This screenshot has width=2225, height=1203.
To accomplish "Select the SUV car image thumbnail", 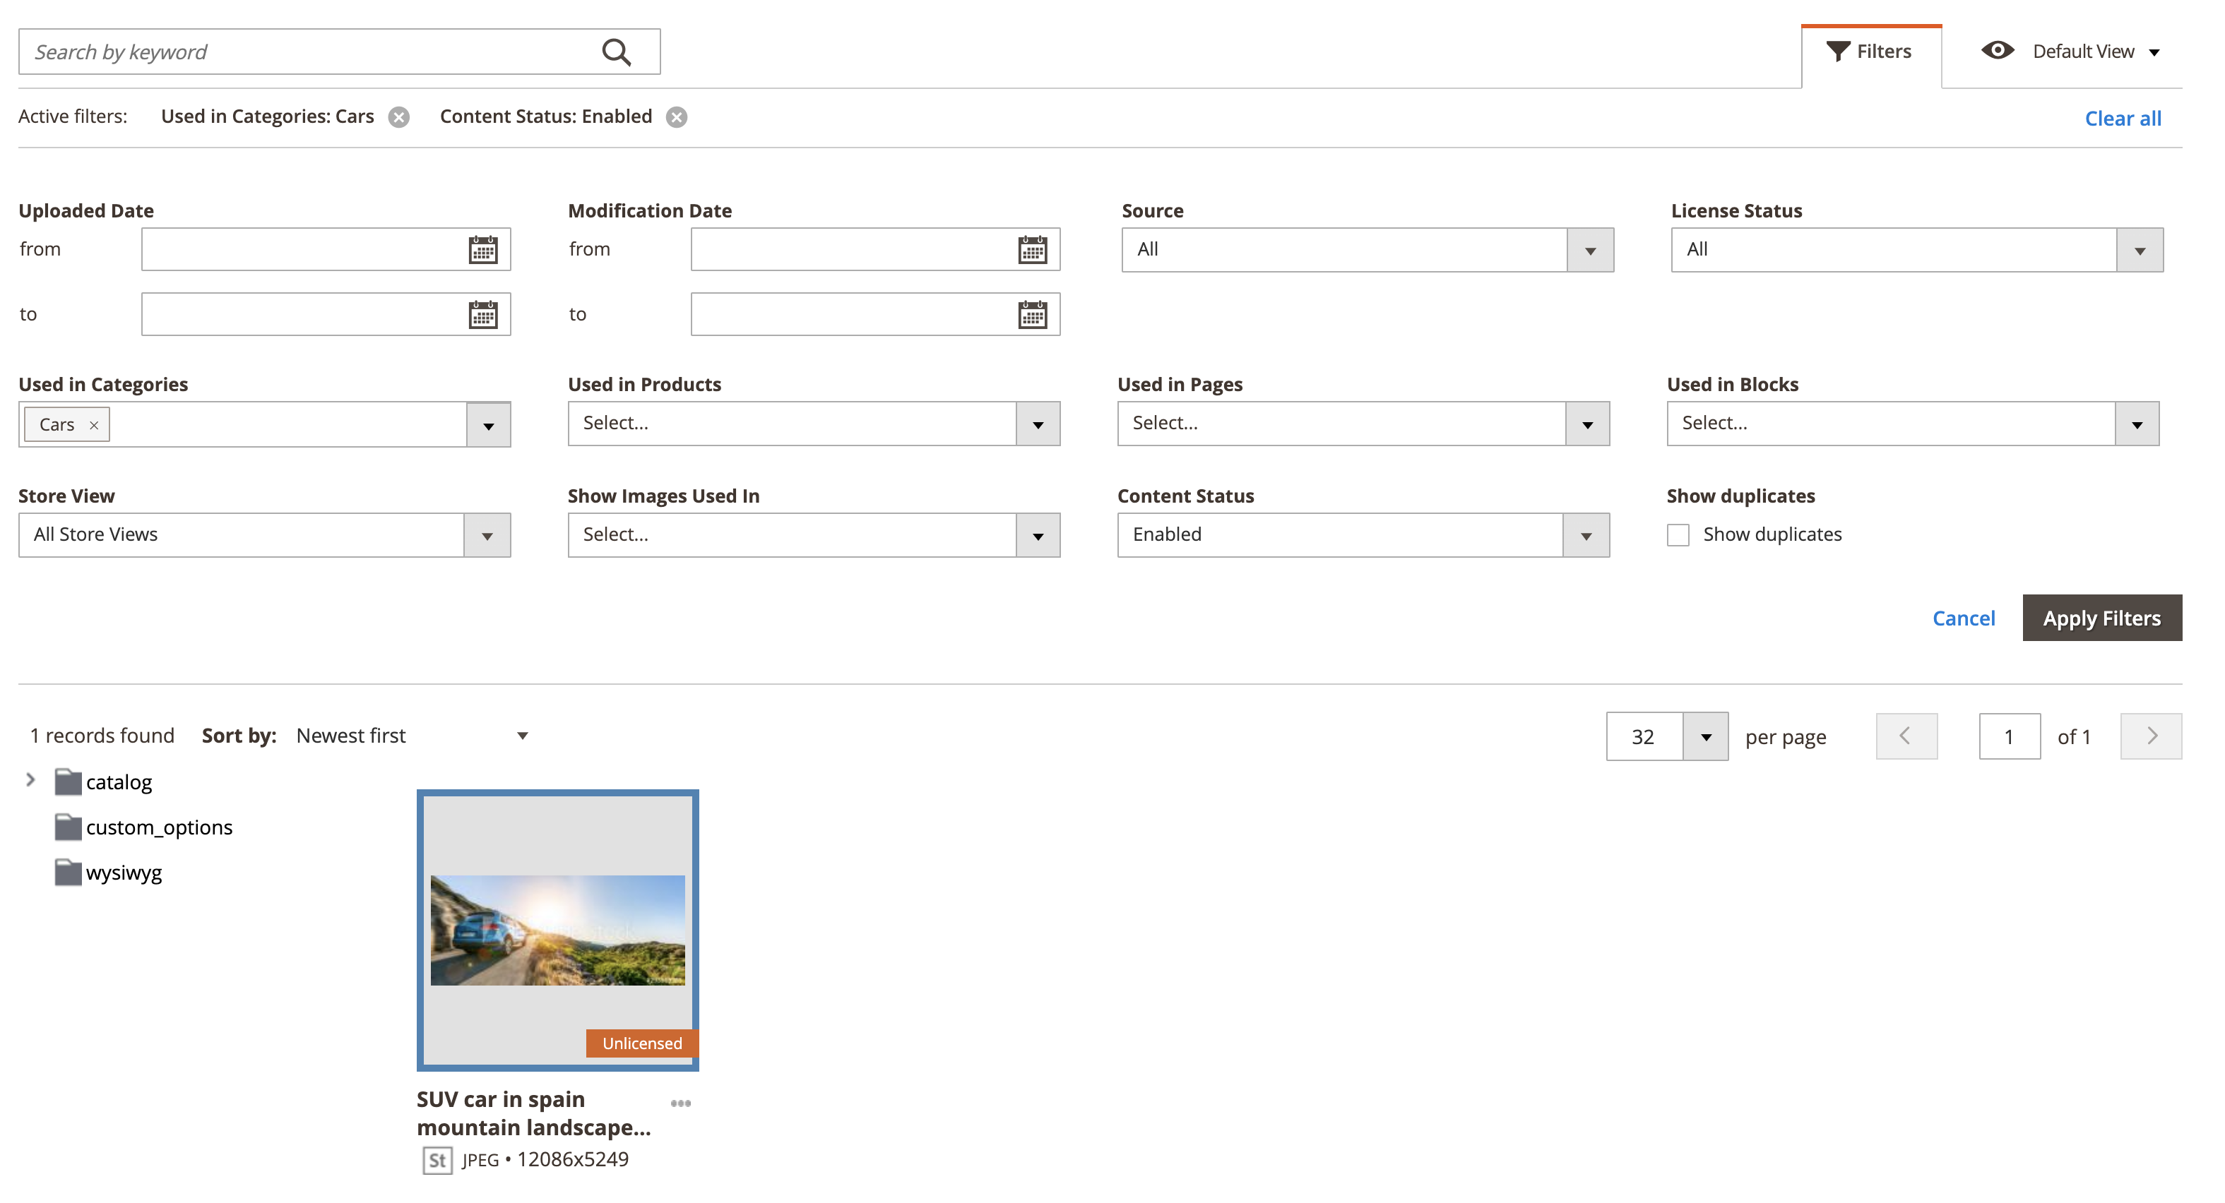I will [x=557, y=930].
